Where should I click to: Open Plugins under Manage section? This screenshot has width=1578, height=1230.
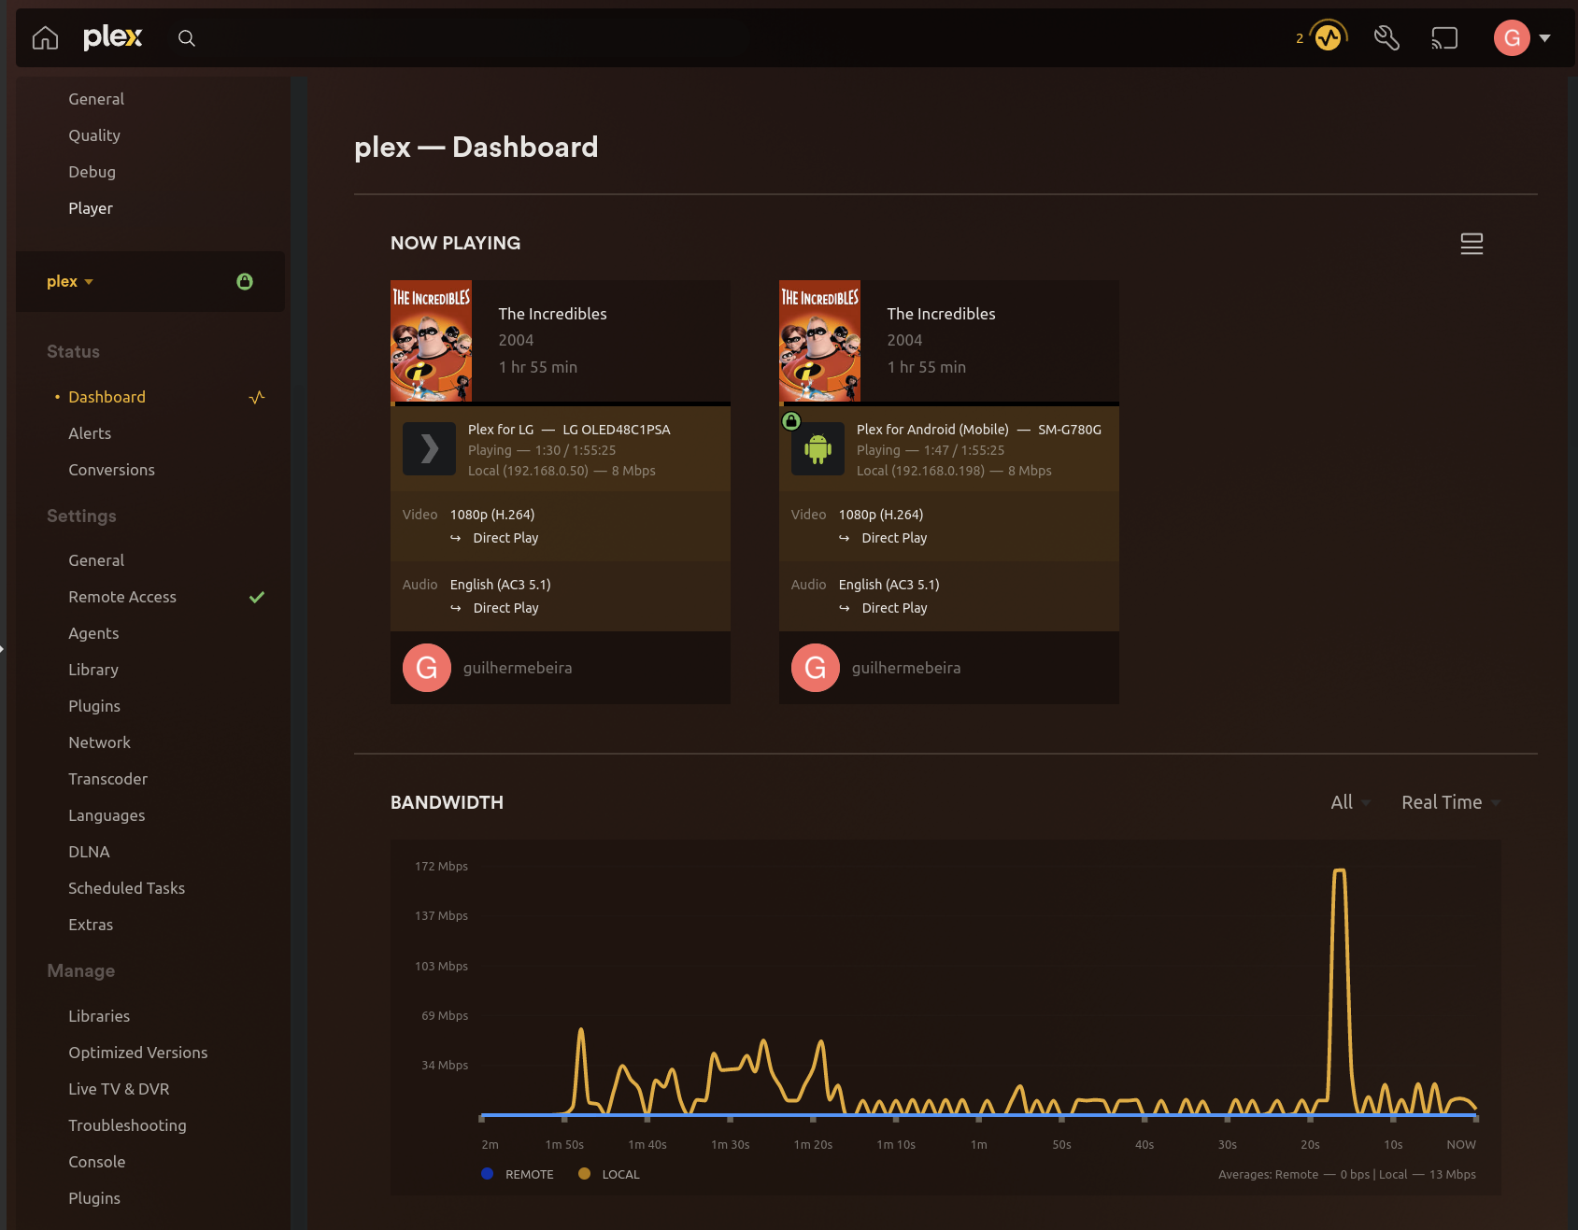[94, 1198]
